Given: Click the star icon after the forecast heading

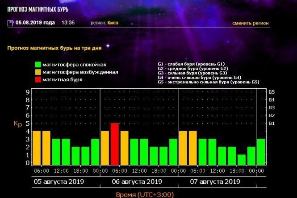Looking at the screenshot, I should tap(108, 45).
